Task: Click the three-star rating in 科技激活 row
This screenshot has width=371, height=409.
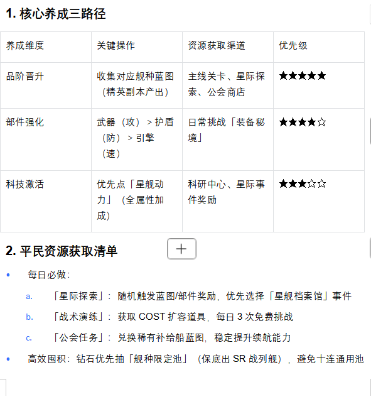Action: 303,184
